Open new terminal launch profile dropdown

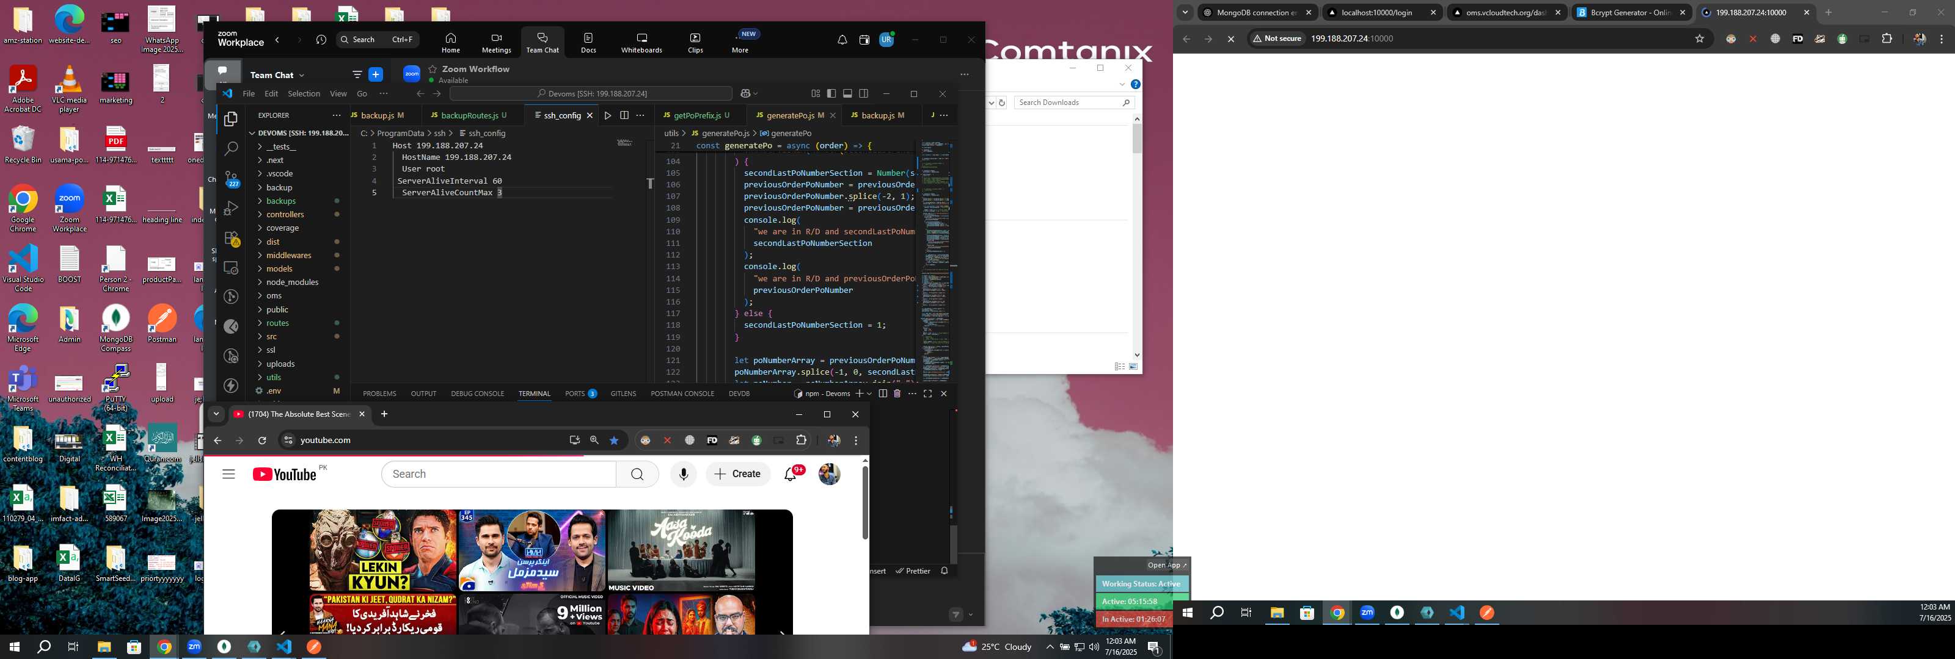coord(870,394)
